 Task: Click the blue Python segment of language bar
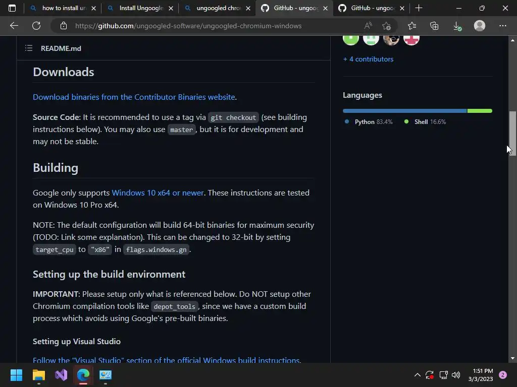coord(405,111)
